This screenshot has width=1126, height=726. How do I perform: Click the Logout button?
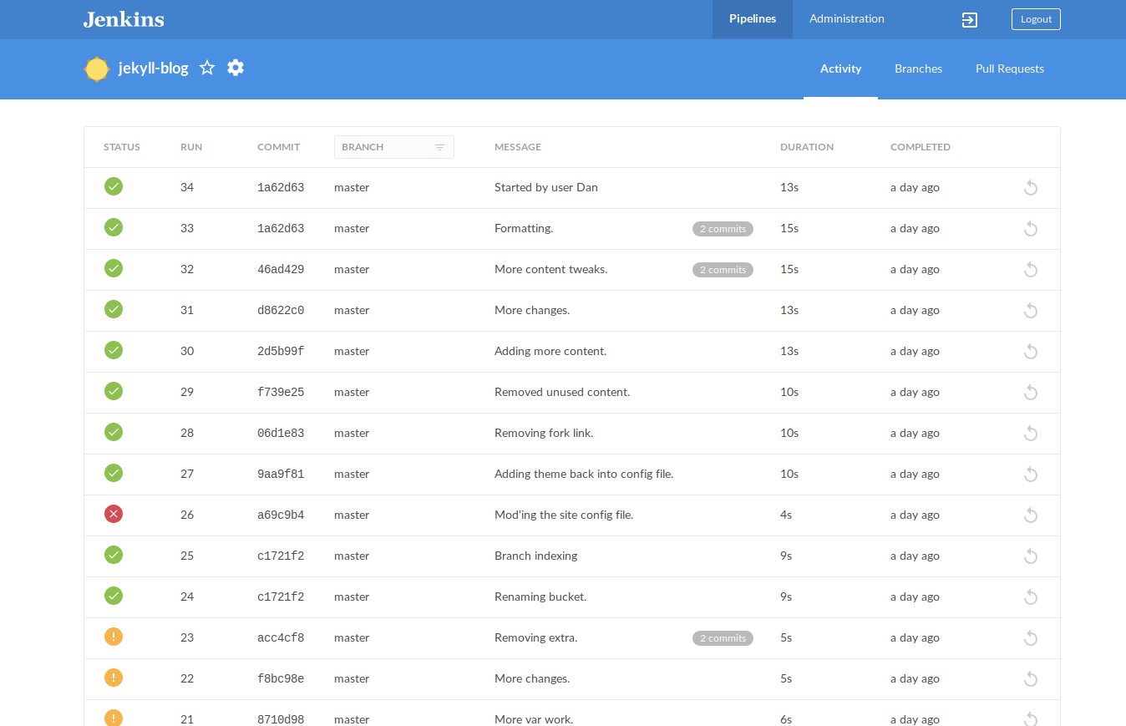[1035, 19]
